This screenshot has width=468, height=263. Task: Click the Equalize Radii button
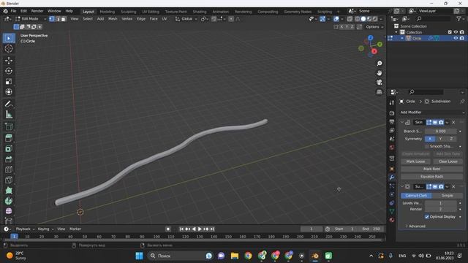431,177
